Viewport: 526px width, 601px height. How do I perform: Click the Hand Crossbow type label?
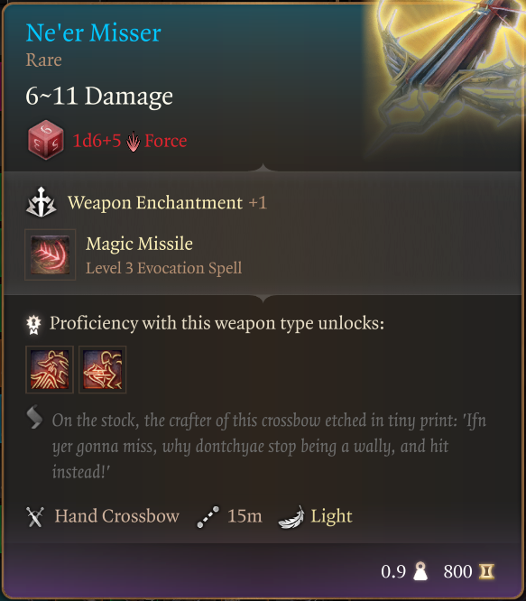[x=117, y=516]
